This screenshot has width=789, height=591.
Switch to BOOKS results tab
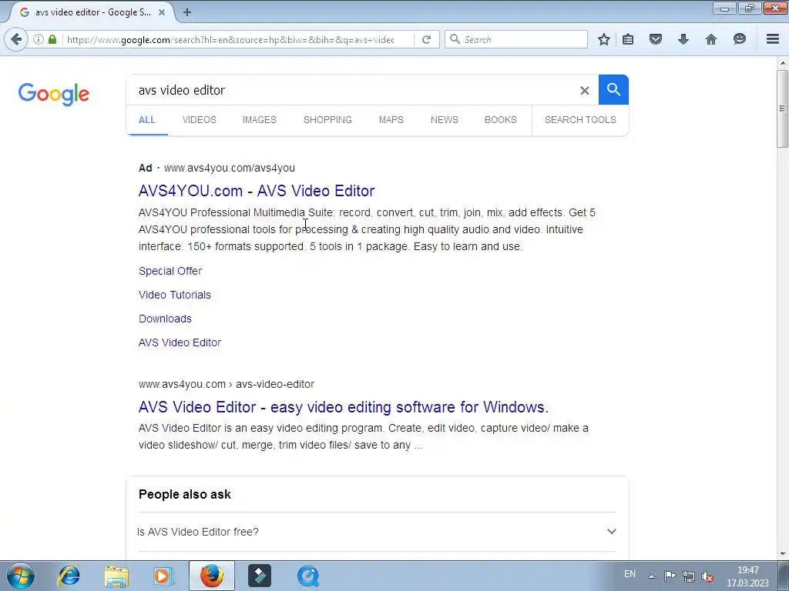pos(501,120)
